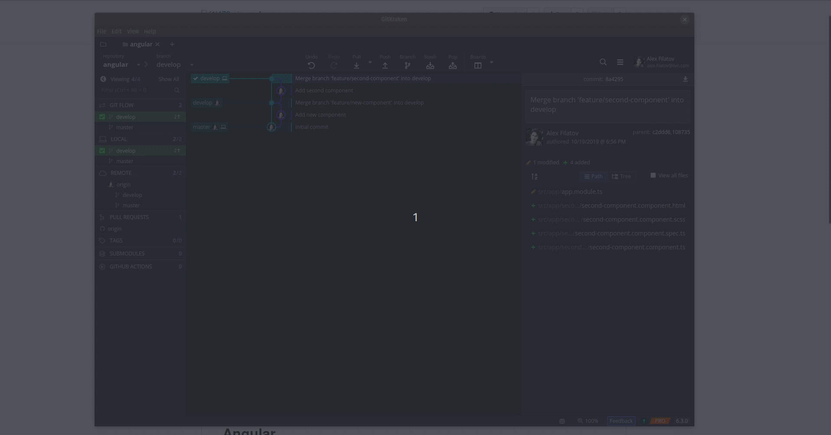Screen dimensions: 831x435
Task: Click the filter search magnifier icon
Action: pyautogui.click(x=177, y=90)
